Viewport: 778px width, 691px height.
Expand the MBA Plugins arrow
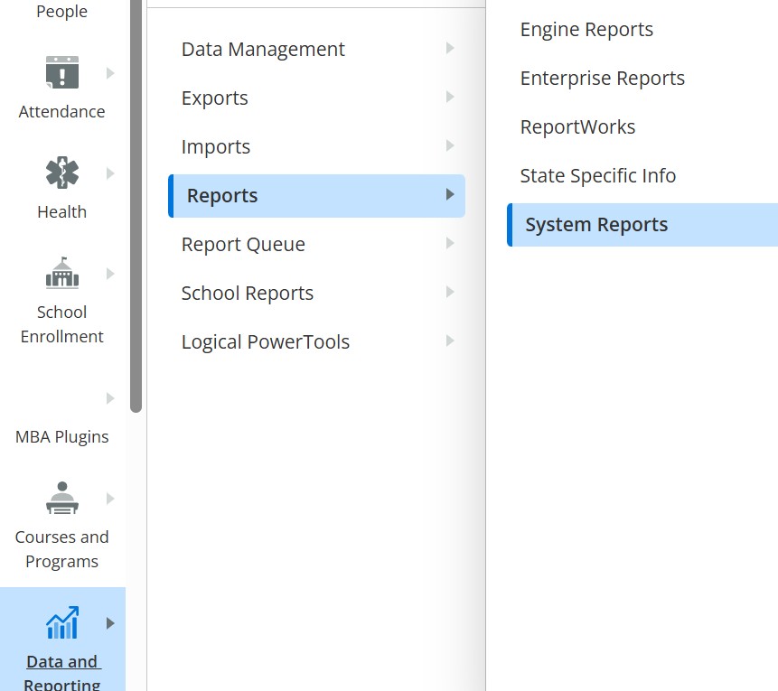point(110,398)
